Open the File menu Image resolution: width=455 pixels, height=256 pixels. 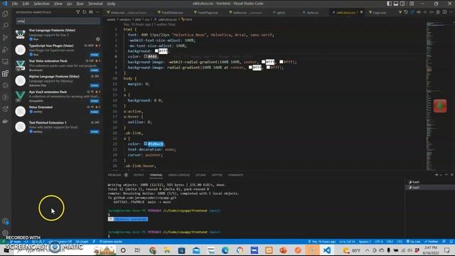[14, 4]
